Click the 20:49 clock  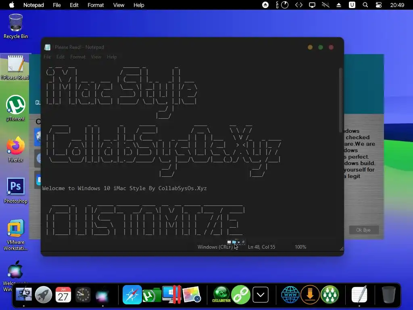[397, 5]
